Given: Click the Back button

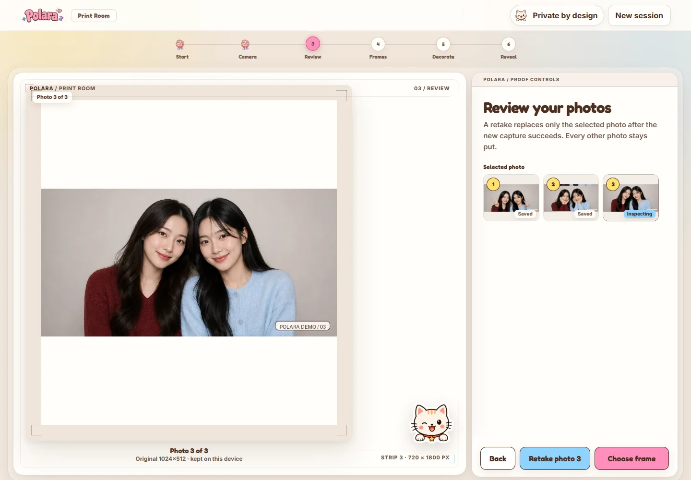Looking at the screenshot, I should [498, 458].
